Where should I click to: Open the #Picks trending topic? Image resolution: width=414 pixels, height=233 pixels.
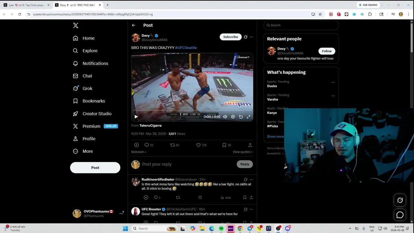coord(273,126)
